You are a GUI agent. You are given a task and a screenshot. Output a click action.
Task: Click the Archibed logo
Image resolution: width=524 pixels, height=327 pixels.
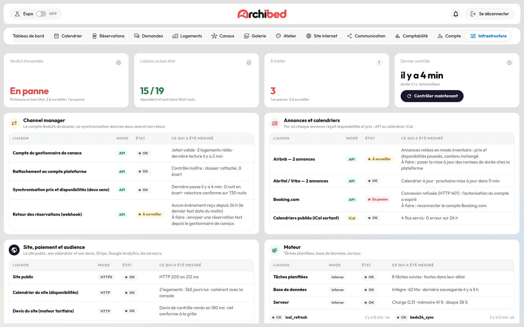pyautogui.click(x=262, y=14)
